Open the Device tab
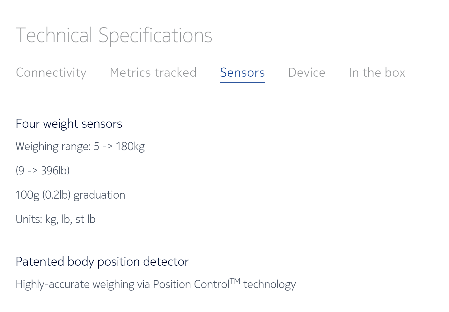 point(307,72)
